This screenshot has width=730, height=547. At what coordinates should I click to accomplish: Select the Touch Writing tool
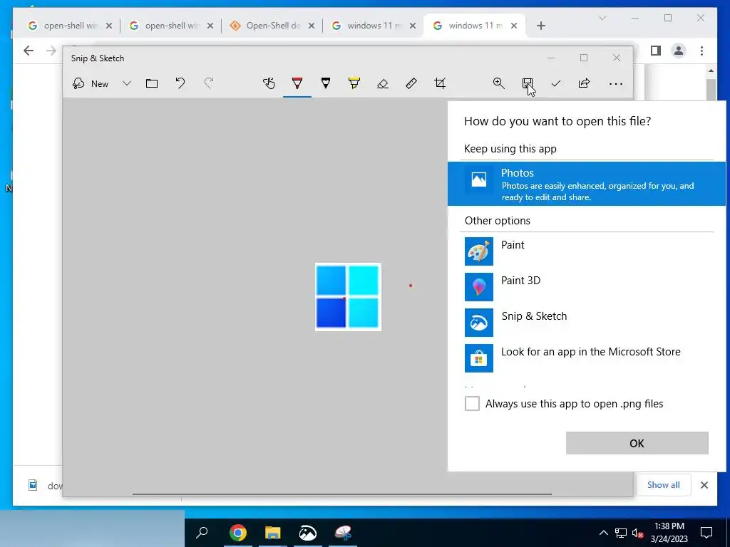click(269, 84)
